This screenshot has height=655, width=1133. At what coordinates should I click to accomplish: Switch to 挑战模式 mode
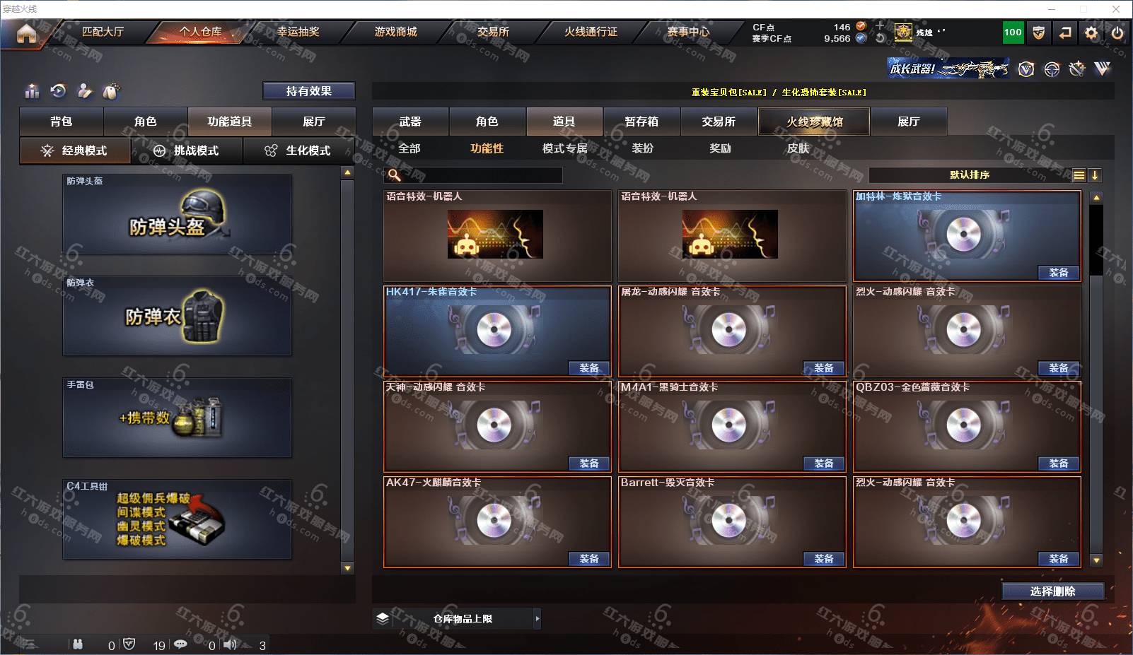point(187,151)
